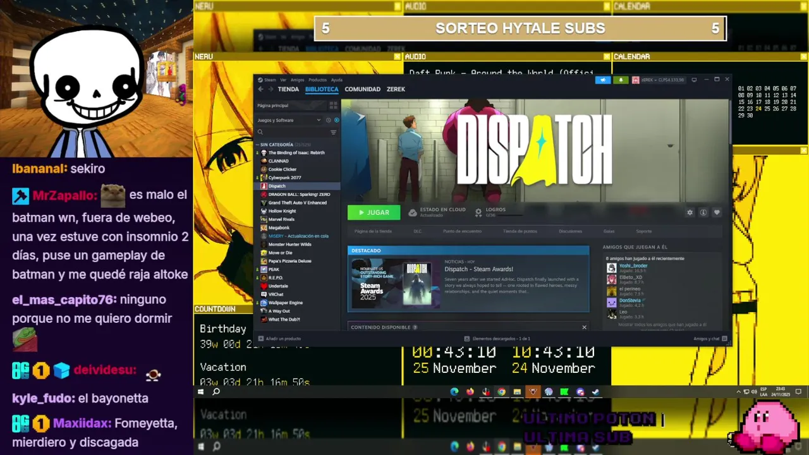Close the CONTENIDO DISPONIBLE panel
This screenshot has width=809, height=455.
(x=584, y=327)
